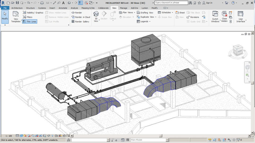Click the Render in Cloud icon
Image resolution: width=255 pixels, height=143 pixels.
[73, 17]
